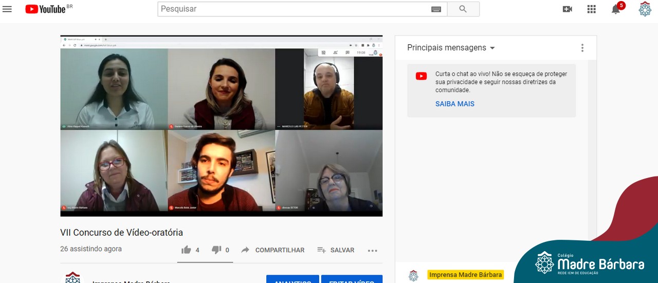Click Imprensa Madre Bárbara chat author badge
Image resolution: width=658 pixels, height=283 pixels.
point(465,275)
